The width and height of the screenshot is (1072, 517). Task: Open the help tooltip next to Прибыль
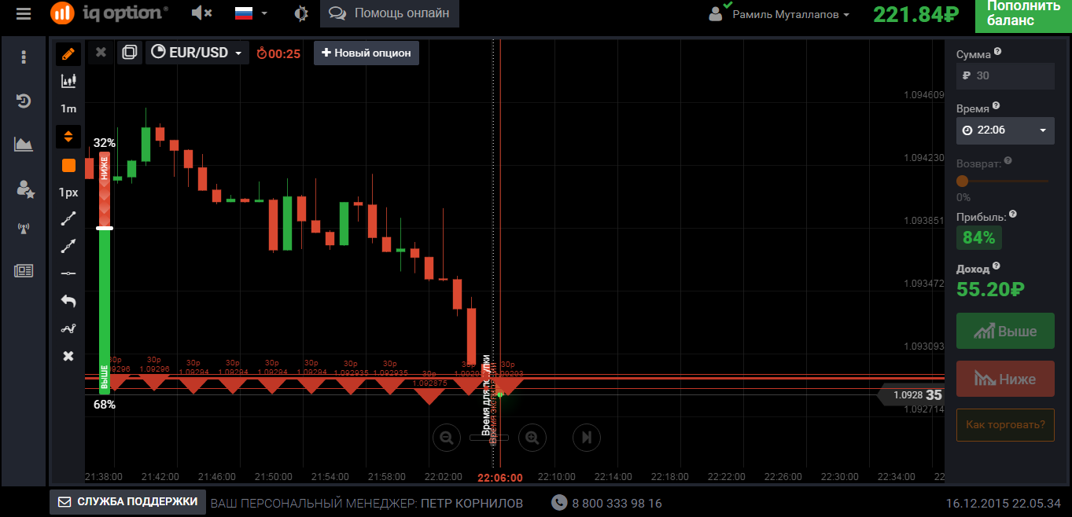(1013, 214)
